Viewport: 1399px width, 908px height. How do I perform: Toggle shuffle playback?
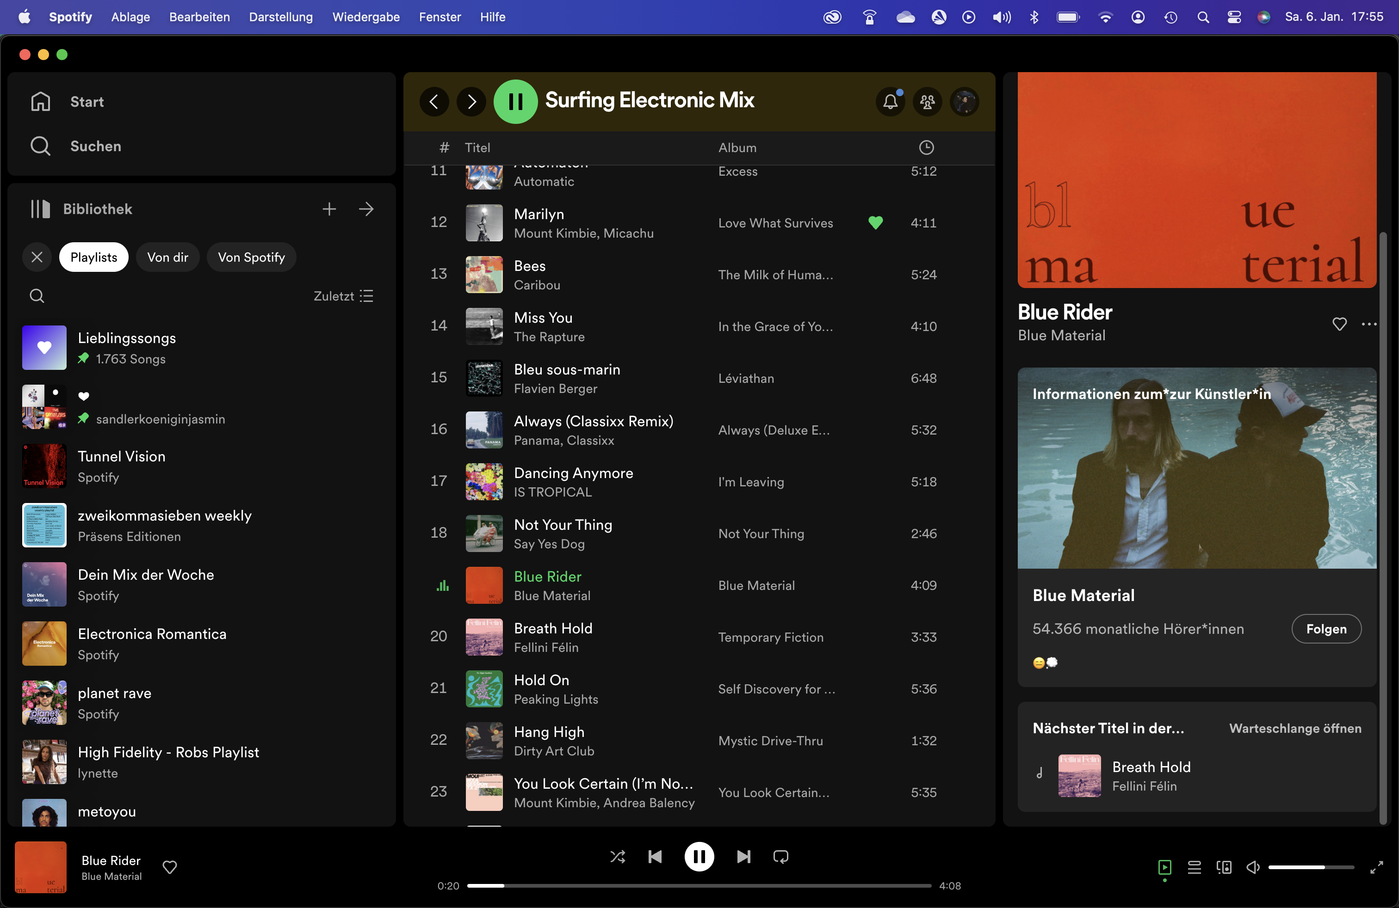coord(618,857)
